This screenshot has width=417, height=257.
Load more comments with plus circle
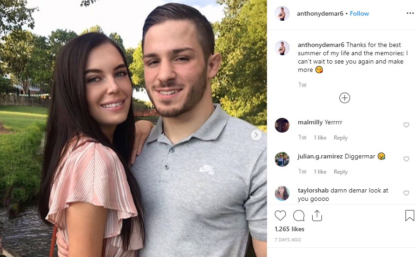344,98
